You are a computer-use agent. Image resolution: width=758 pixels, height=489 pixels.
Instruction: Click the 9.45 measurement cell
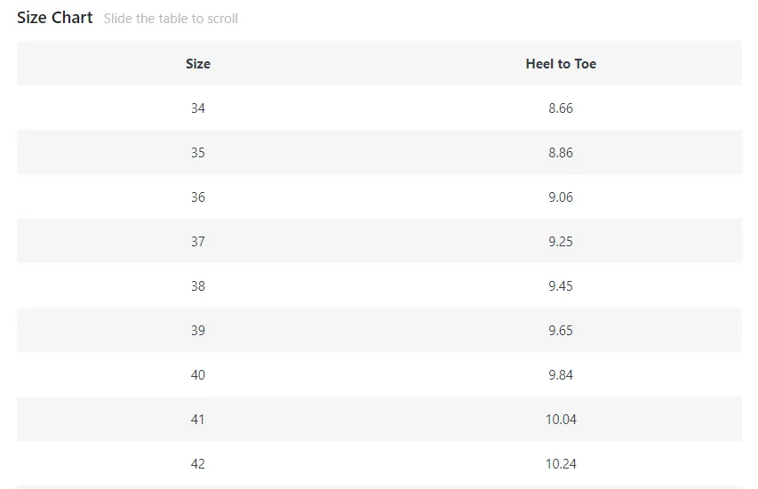(561, 286)
